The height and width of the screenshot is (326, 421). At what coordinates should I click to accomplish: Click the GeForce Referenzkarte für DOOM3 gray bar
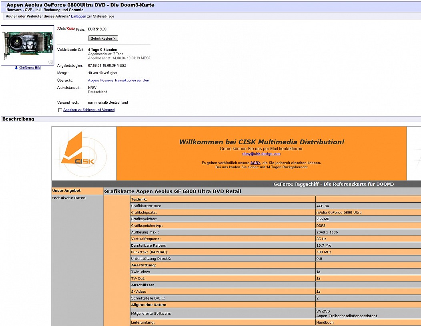pos(334,184)
